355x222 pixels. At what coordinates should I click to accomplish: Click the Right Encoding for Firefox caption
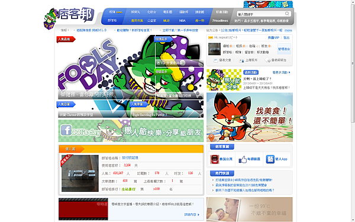click(150, 115)
